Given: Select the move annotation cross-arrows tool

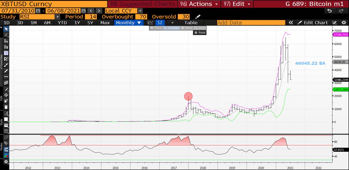Looking at the screenshot, I should point(6,95).
